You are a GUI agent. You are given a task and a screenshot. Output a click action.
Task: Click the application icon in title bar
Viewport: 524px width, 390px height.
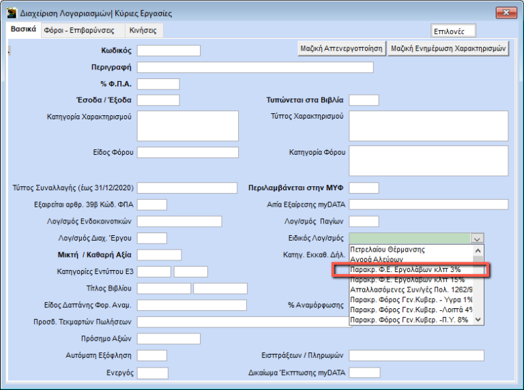click(12, 13)
